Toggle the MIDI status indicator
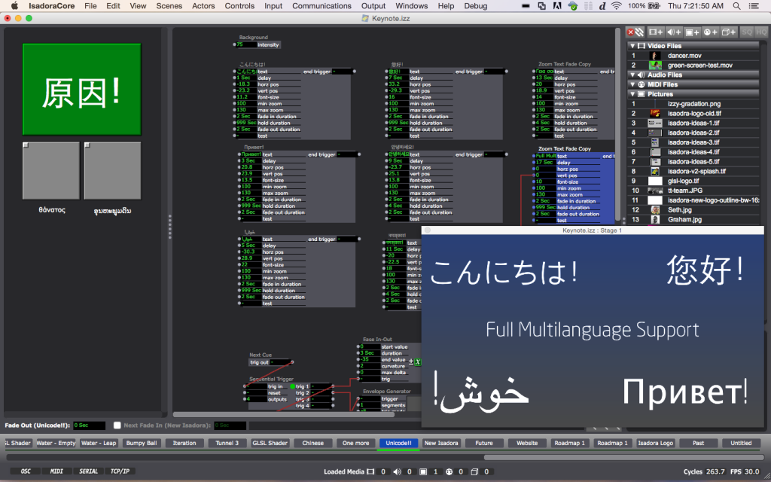Image resolution: width=771 pixels, height=482 pixels. click(56, 471)
